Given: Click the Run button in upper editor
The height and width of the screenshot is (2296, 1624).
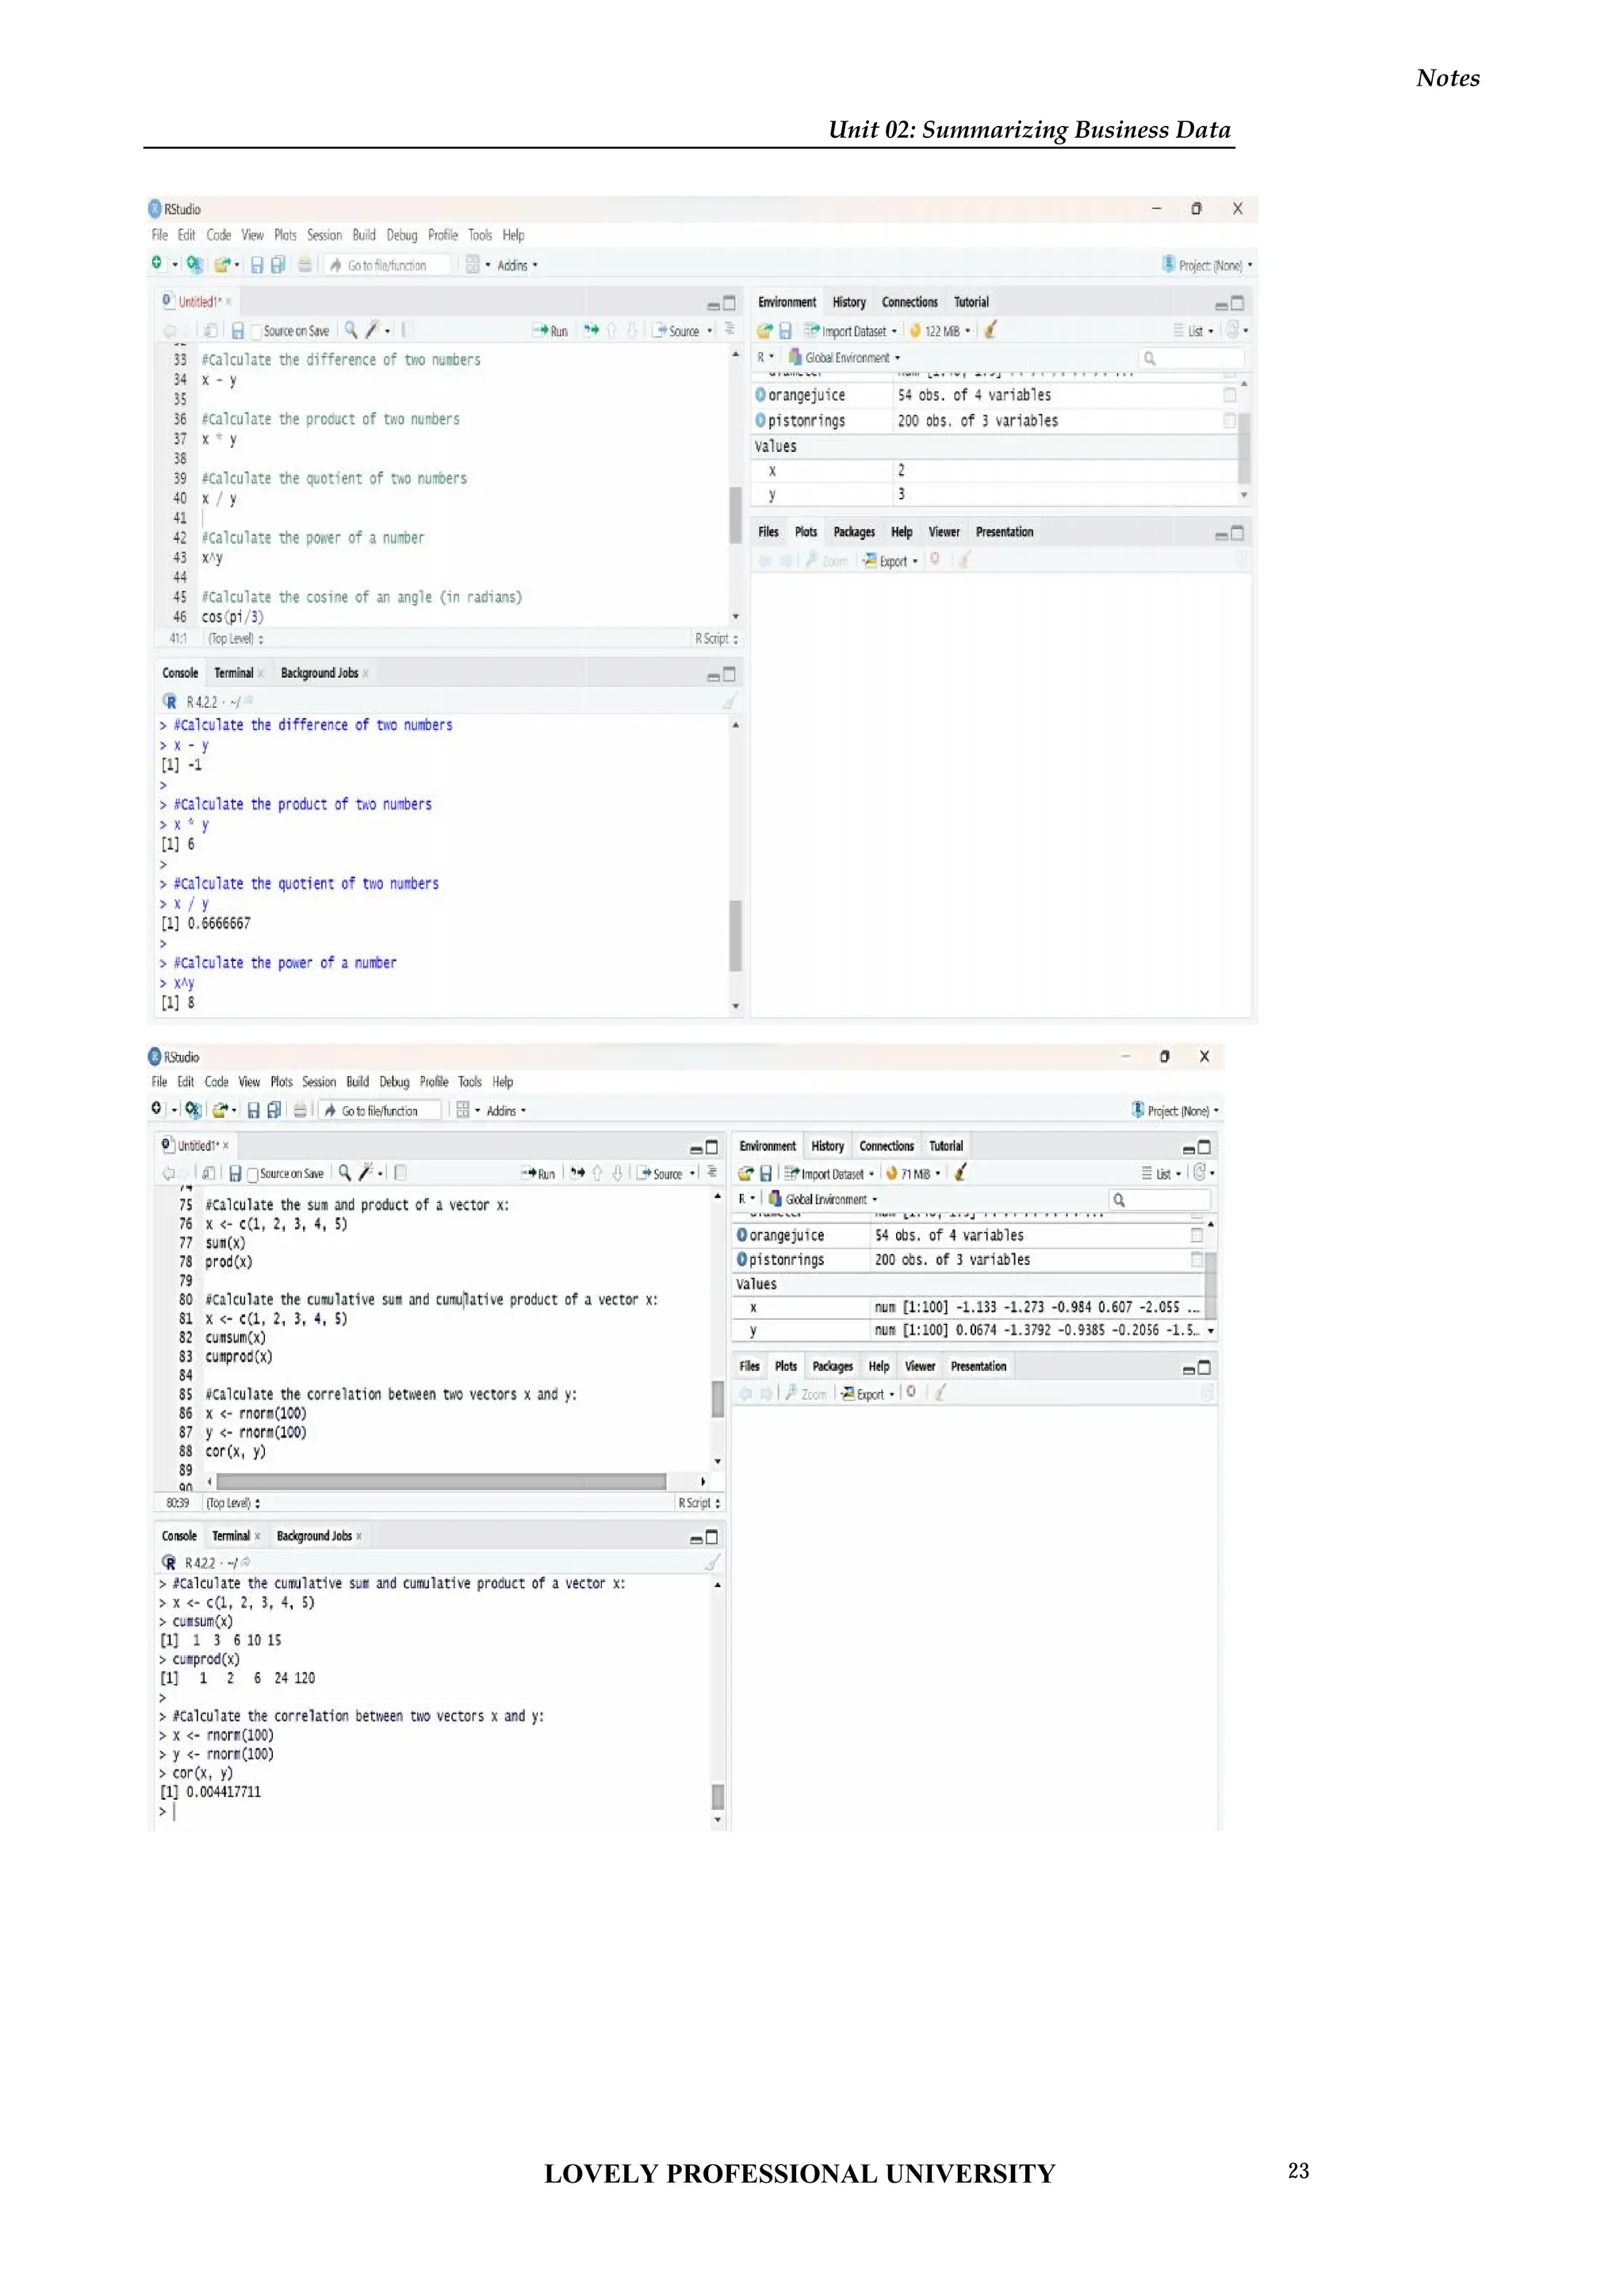Looking at the screenshot, I should coord(551,331).
